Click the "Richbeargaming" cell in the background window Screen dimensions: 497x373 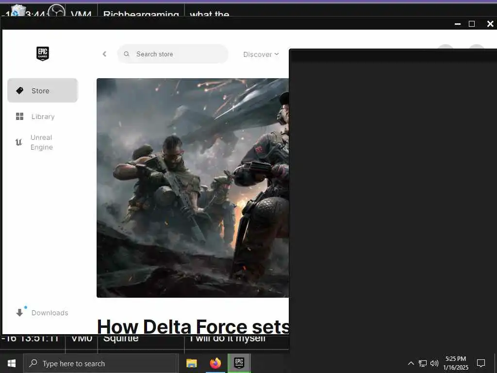tap(141, 14)
